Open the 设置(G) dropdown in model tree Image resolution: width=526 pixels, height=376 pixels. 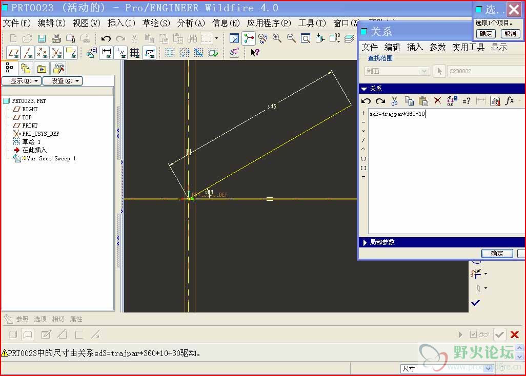pos(63,81)
